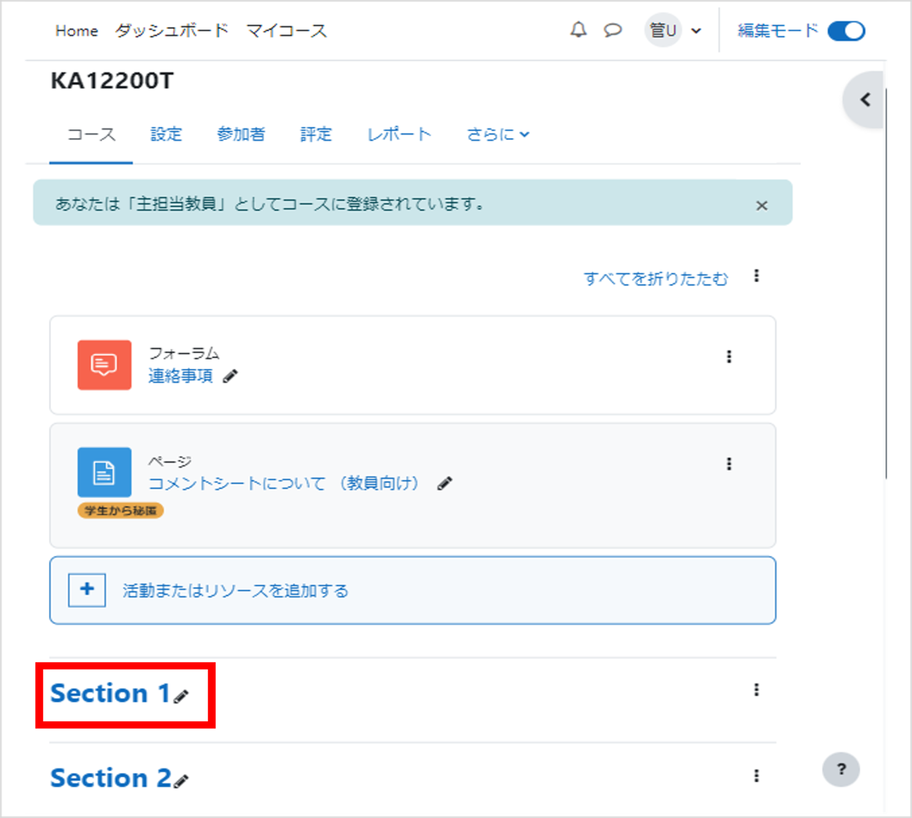
Task: Open the 連絡事項 forum options menu
Action: coord(729,357)
